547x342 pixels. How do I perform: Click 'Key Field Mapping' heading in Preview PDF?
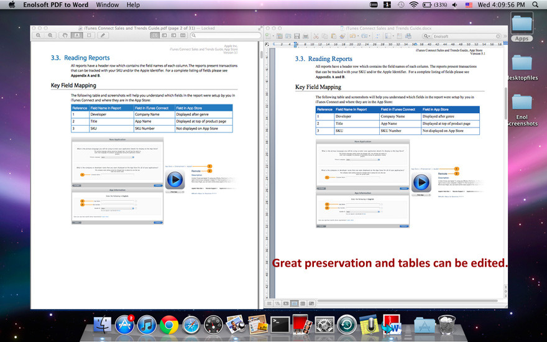point(73,86)
